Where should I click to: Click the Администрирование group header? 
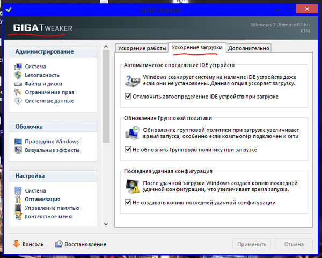pos(53,51)
